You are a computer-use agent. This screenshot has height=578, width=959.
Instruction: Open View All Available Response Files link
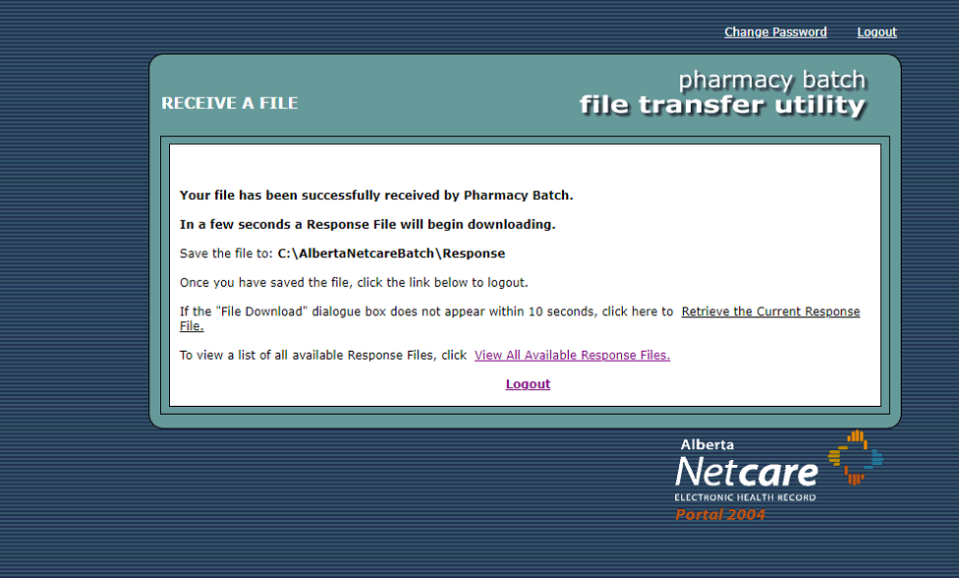click(x=572, y=355)
